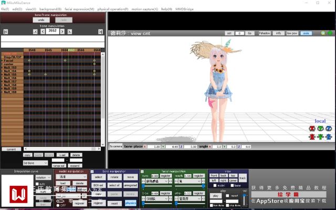Go to next keyframe icon
The height and width of the screenshot is (210, 336).
[70, 31]
